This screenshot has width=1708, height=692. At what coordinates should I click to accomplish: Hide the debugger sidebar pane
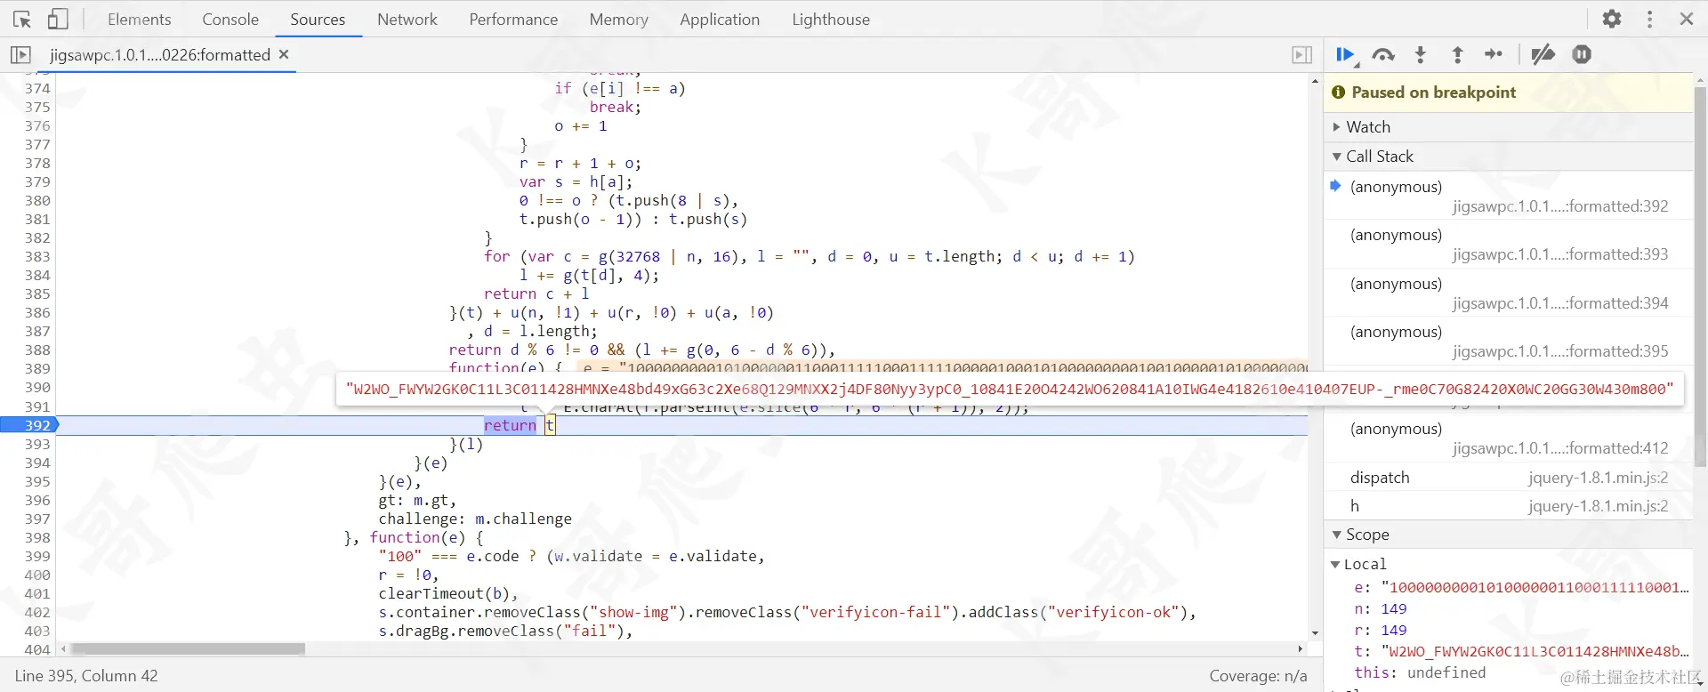(1301, 54)
